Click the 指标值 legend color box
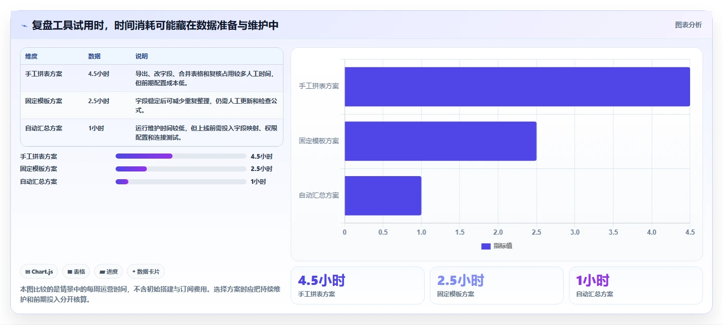 pos(486,246)
